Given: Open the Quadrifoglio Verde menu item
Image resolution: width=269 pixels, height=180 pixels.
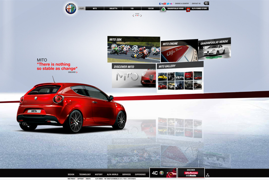Looking at the screenshot, I should (175, 8).
